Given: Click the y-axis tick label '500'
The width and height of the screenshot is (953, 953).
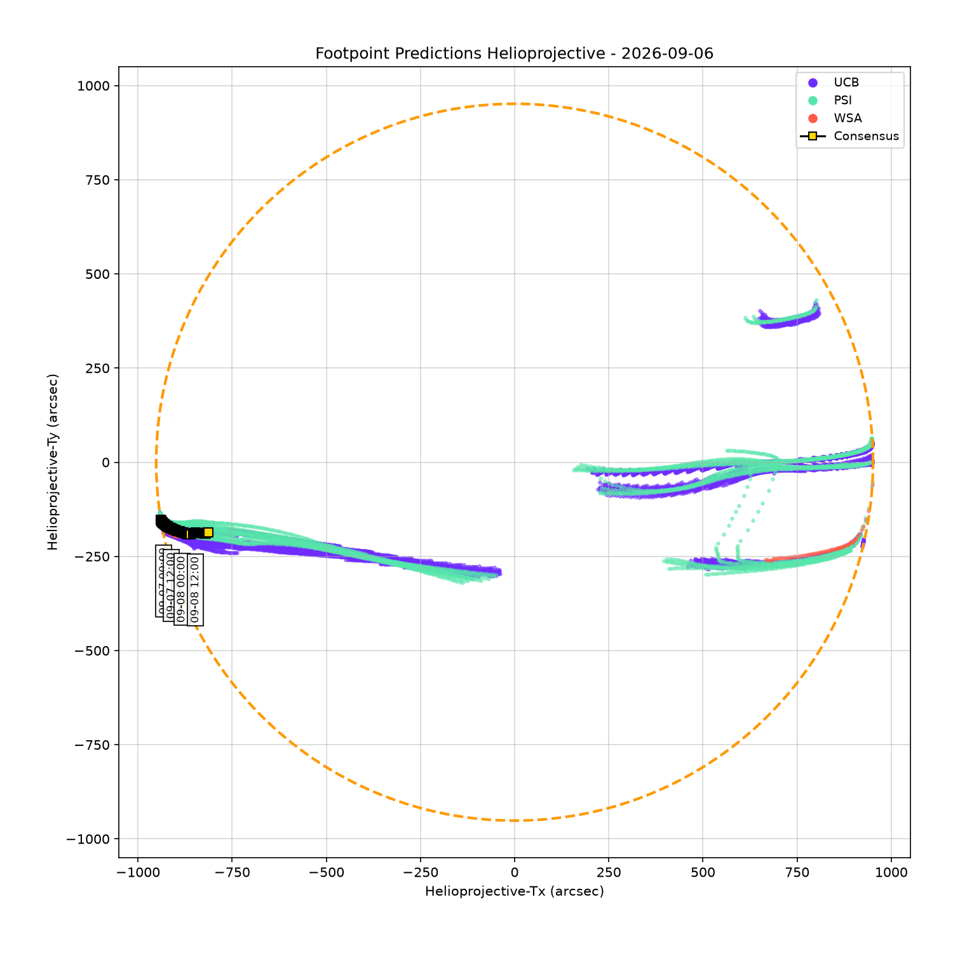Looking at the screenshot, I should (x=99, y=274).
